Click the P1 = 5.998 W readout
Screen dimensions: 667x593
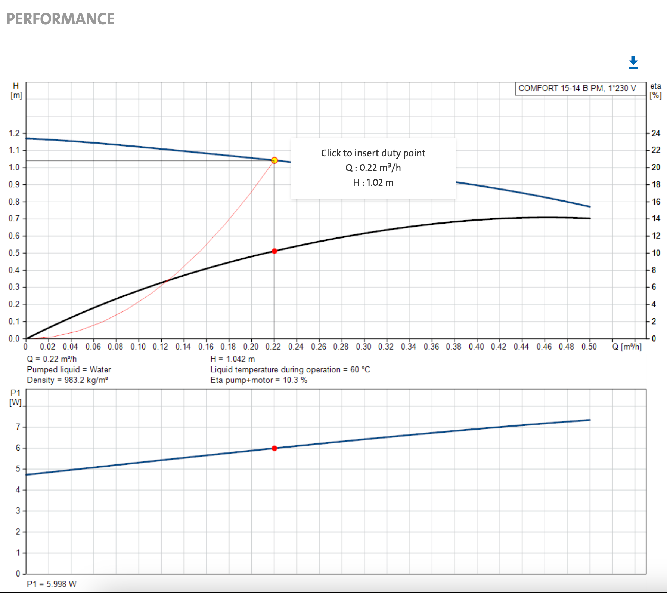[52, 584]
